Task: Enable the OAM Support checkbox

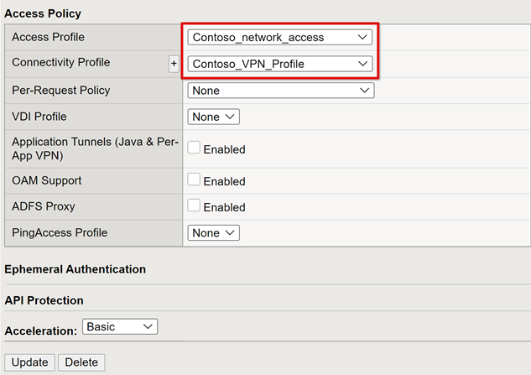Action: (x=194, y=180)
